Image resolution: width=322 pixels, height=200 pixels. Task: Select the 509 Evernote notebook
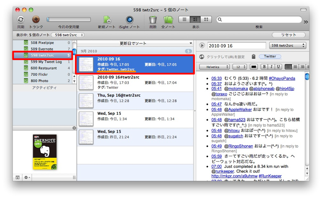point(42,49)
